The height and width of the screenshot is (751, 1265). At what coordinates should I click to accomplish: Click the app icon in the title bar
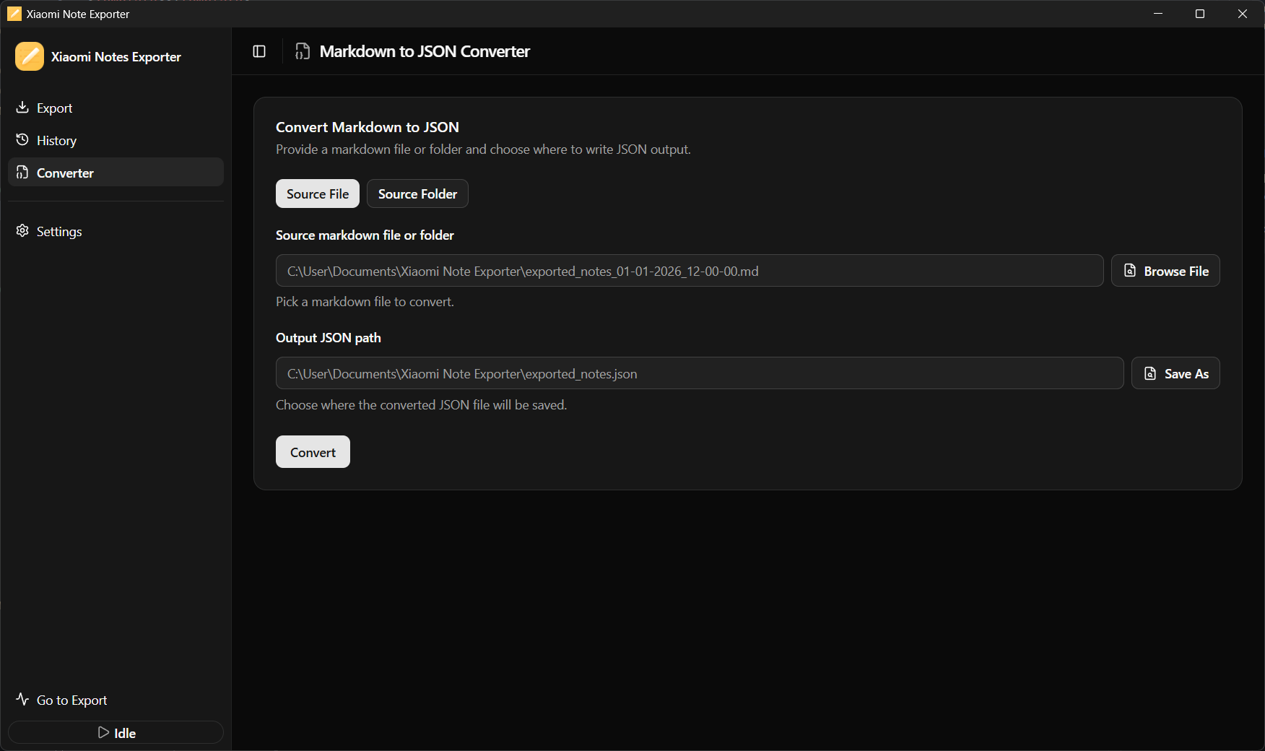coord(14,14)
